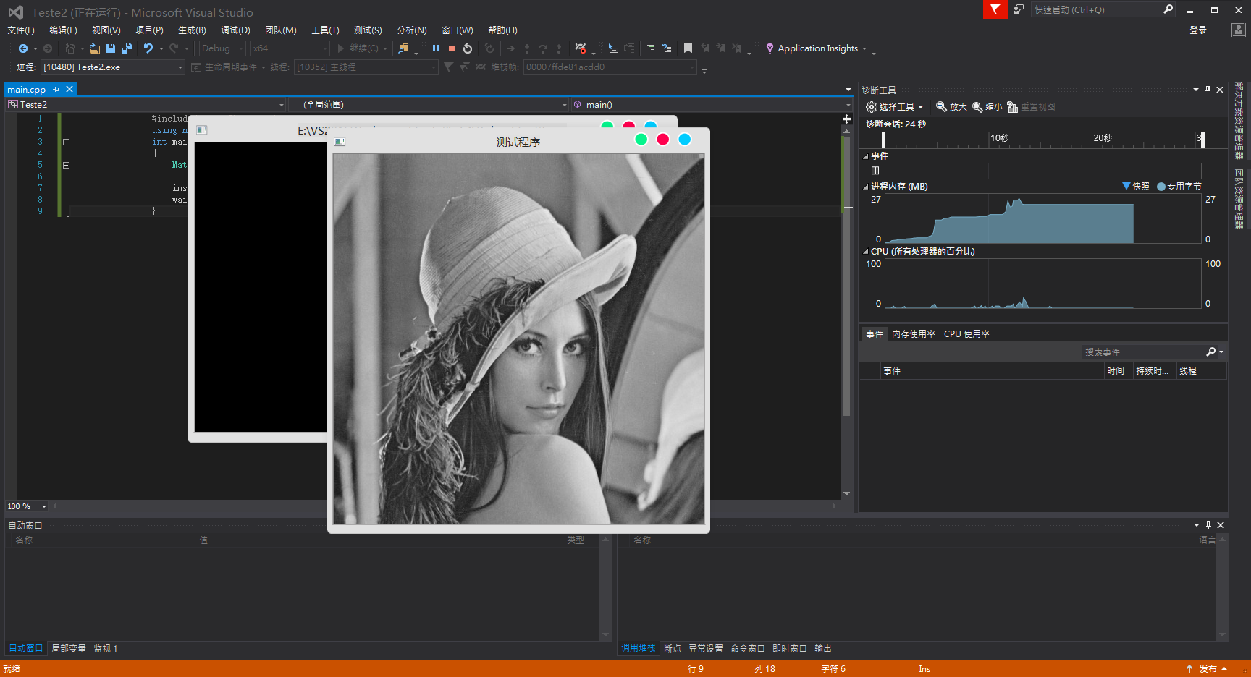This screenshot has height=677, width=1251.
Task: Open the 工具(T) menu
Action: [325, 30]
